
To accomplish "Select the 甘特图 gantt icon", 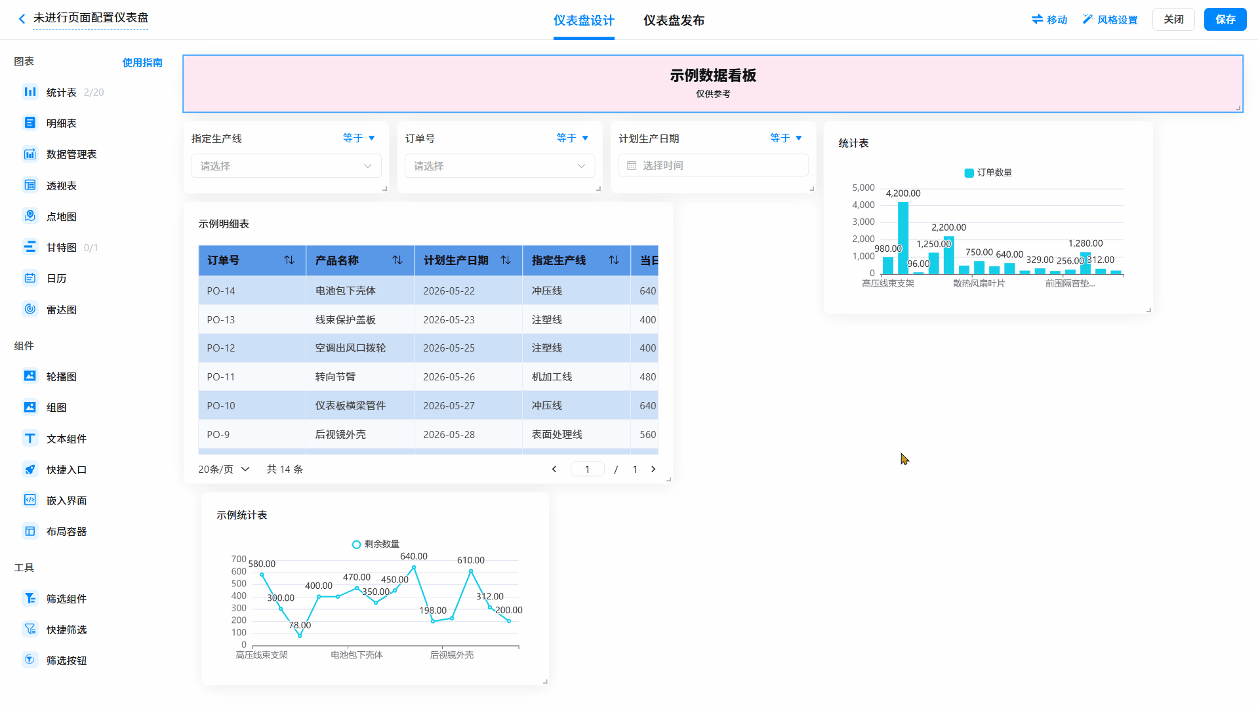I will [30, 247].
